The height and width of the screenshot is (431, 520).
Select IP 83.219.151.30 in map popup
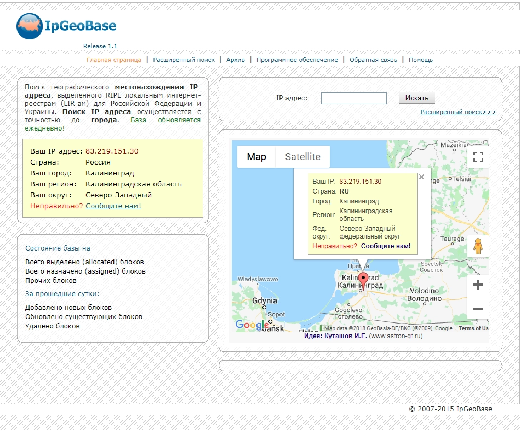pos(361,182)
